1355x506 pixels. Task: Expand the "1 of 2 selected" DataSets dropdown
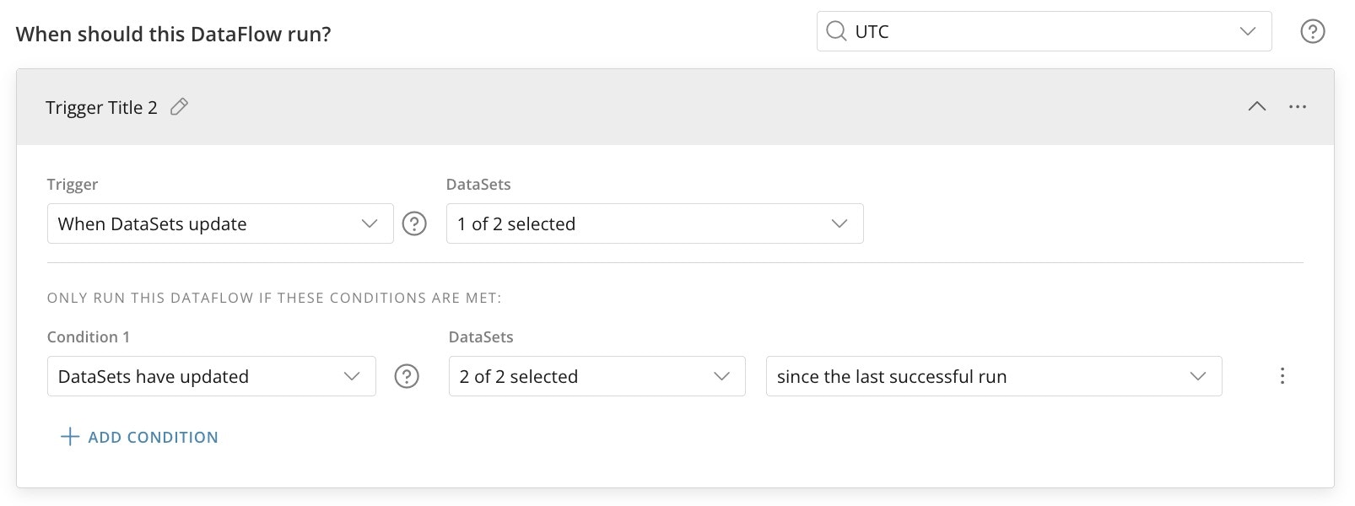click(x=654, y=224)
